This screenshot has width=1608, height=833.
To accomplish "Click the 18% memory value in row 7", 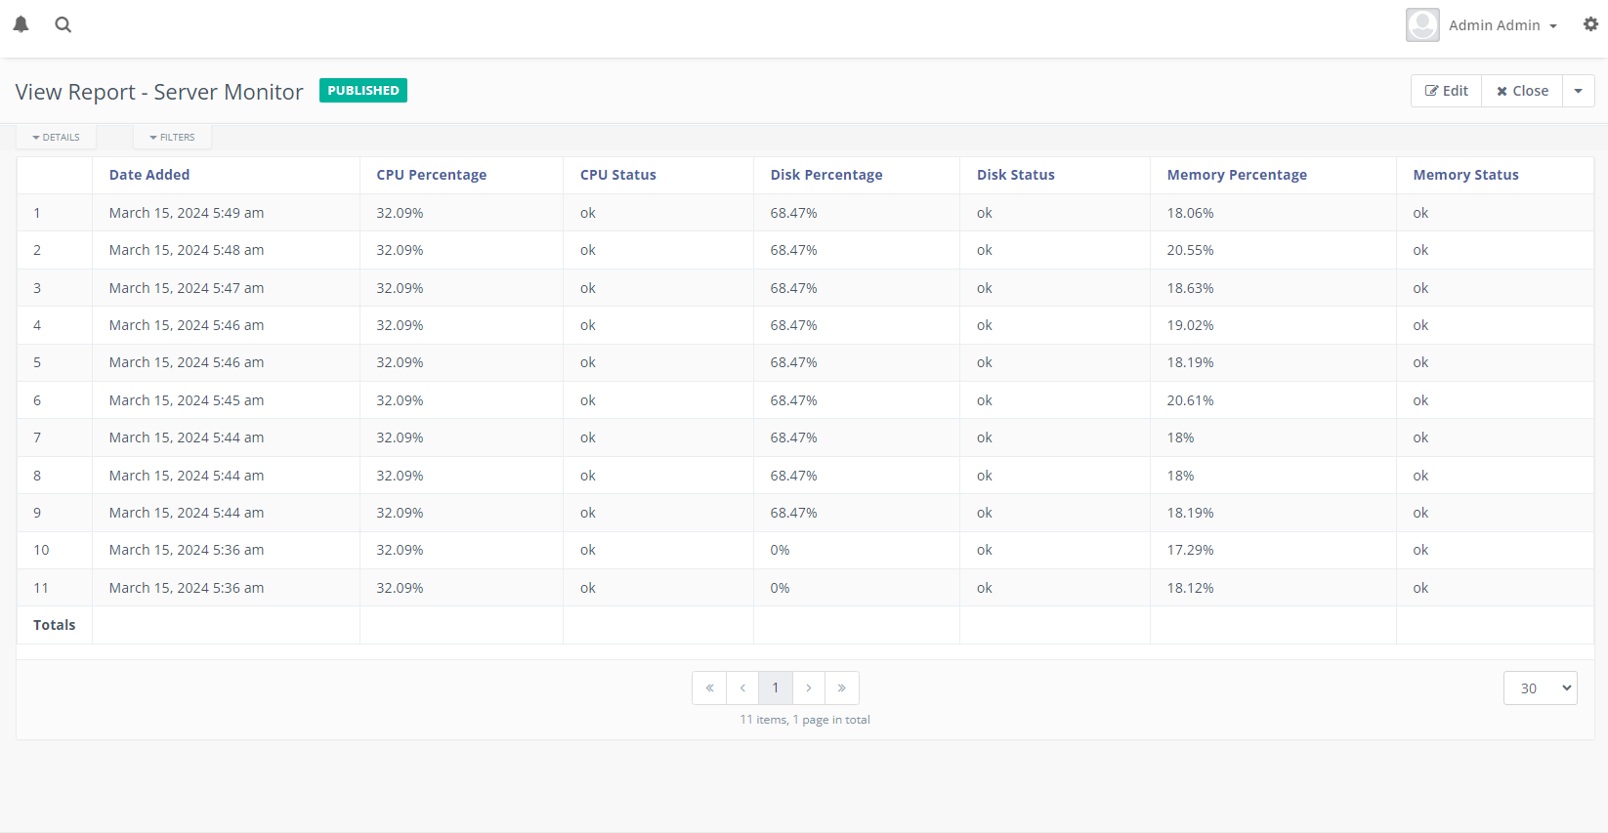I will (1180, 437).
